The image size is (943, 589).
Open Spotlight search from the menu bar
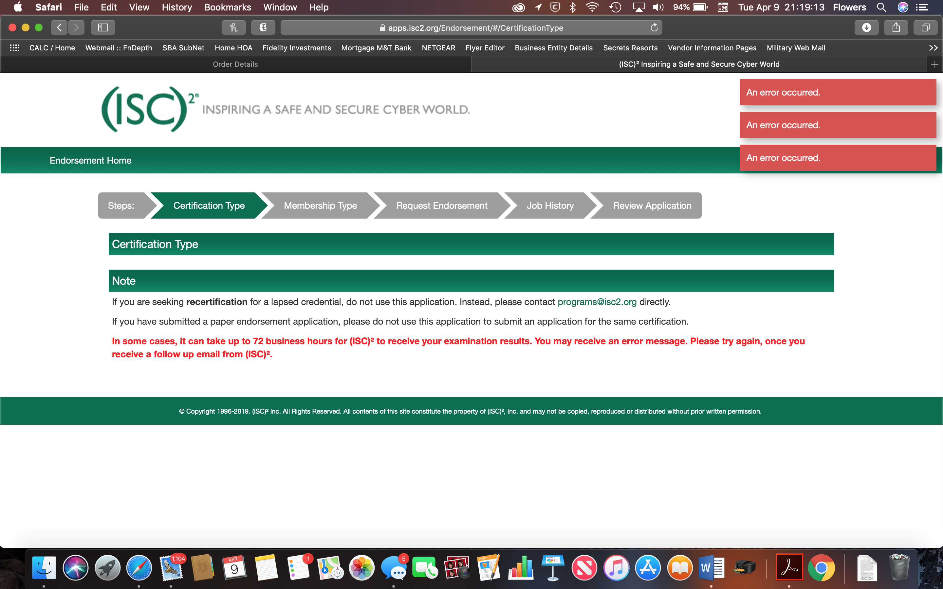tap(881, 7)
